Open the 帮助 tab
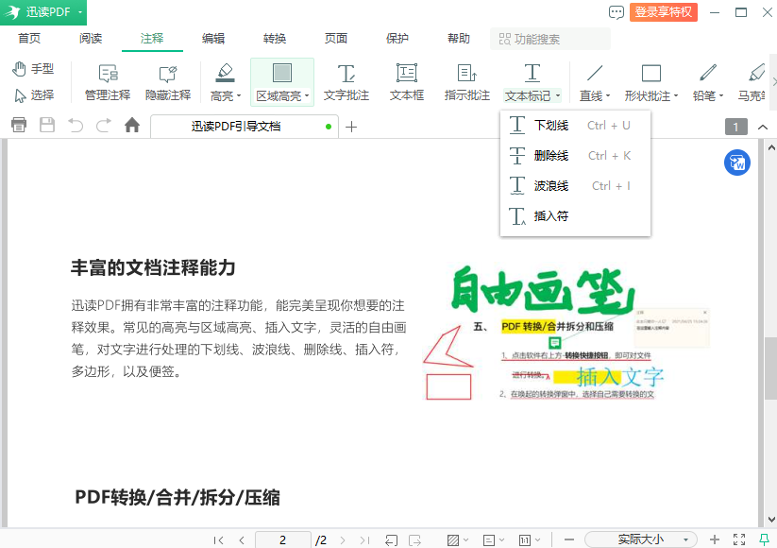The width and height of the screenshot is (777, 548). tap(459, 38)
